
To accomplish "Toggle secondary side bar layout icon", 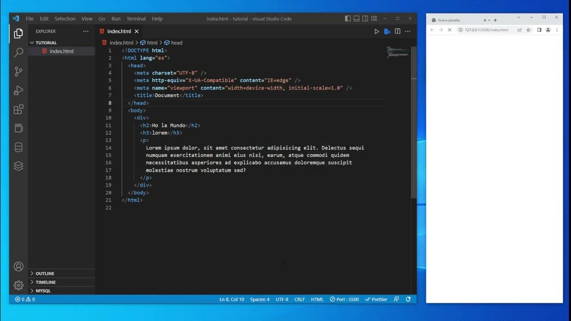I will pyautogui.click(x=365, y=19).
